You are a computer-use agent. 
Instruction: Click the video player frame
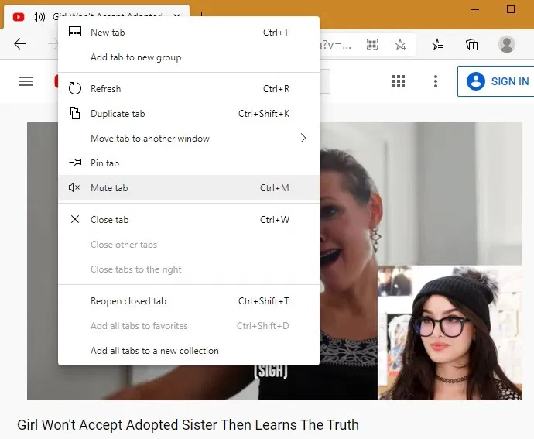[x=426, y=194]
